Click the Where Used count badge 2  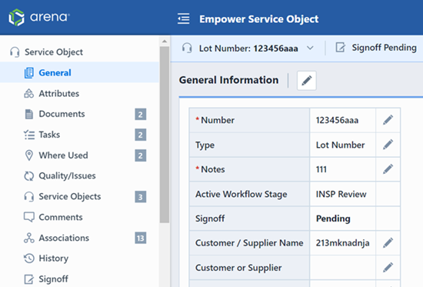141,155
